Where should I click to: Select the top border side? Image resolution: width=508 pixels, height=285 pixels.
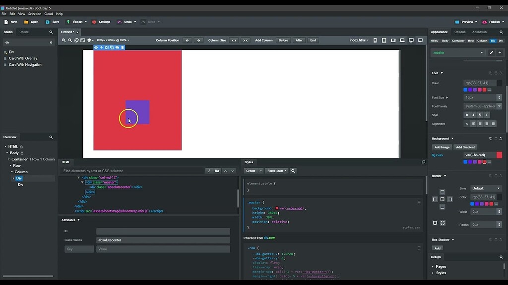(x=442, y=192)
